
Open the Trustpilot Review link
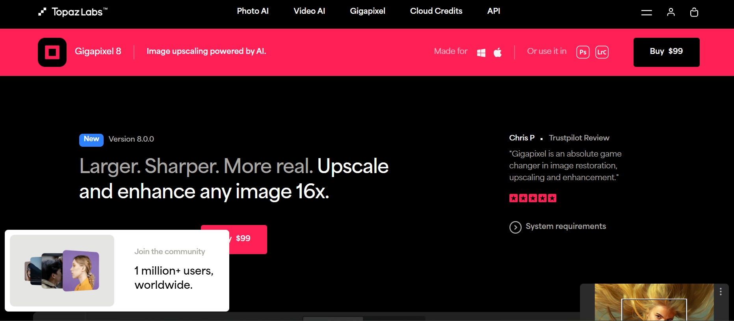[579, 138]
